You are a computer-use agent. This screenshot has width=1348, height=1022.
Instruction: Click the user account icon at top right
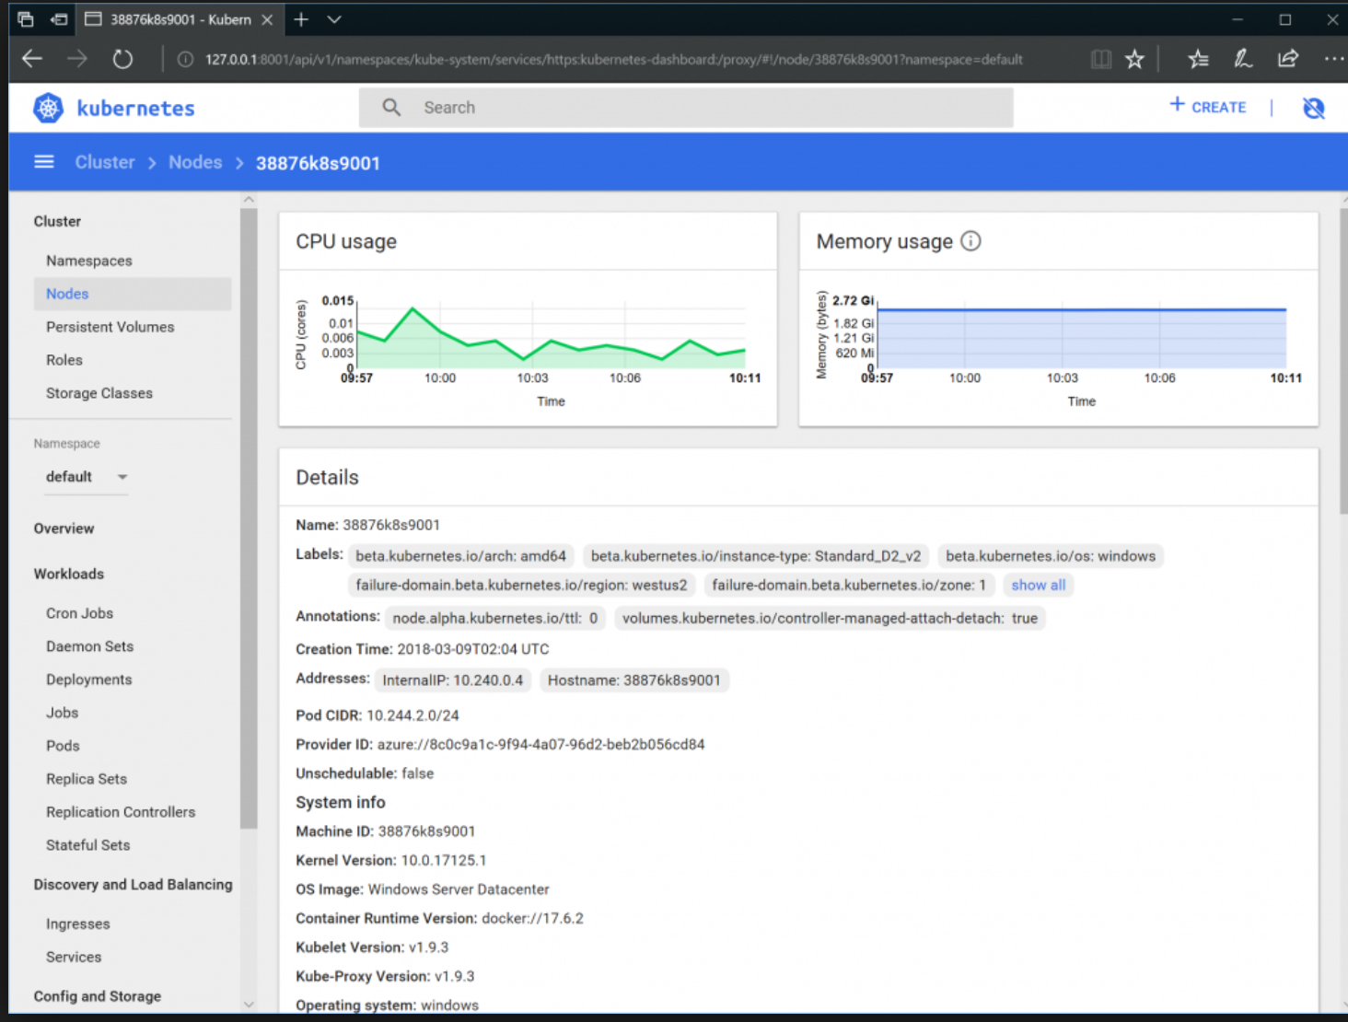pos(1313,108)
